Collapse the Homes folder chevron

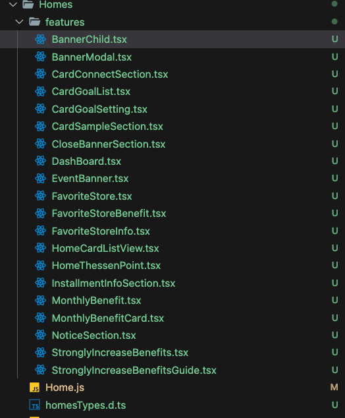click(x=13, y=4)
